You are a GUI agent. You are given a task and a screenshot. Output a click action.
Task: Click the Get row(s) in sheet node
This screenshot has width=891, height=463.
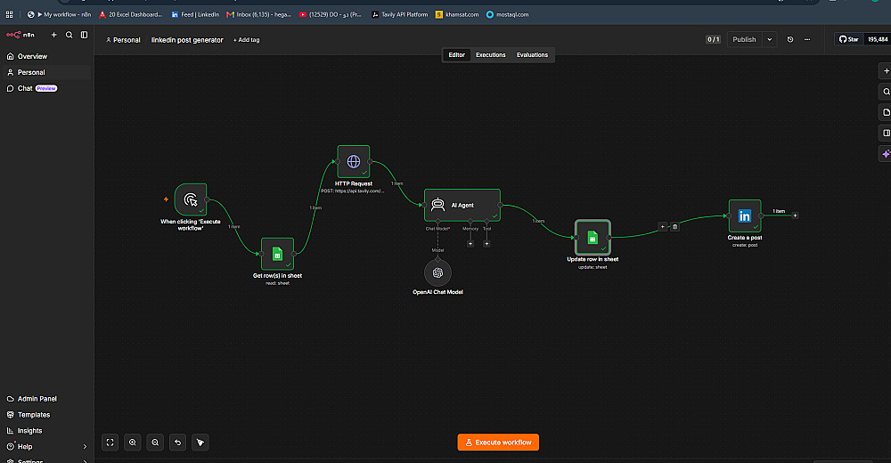coord(277,254)
